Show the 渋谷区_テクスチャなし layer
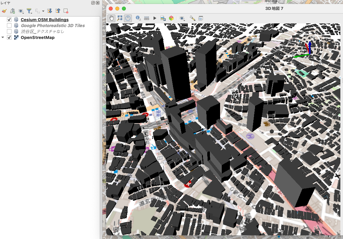343x239 pixels. [x=9, y=31]
